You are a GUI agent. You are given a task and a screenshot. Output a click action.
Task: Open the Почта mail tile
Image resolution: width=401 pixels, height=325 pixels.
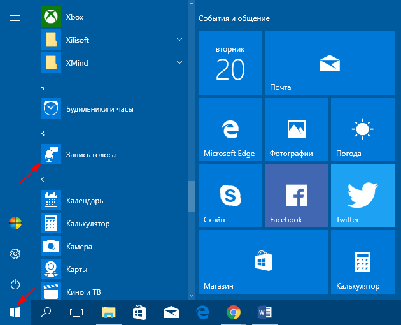click(x=329, y=63)
